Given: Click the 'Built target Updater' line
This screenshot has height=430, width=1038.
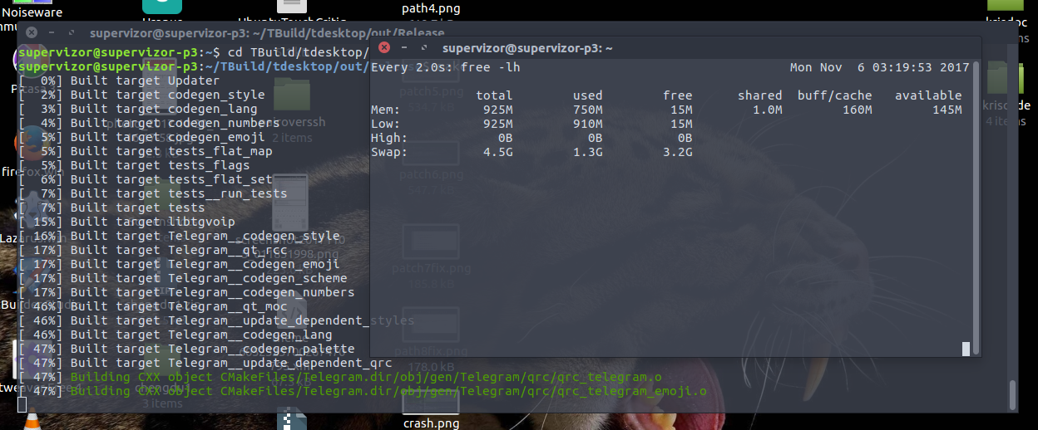Looking at the screenshot, I should pos(119,81).
